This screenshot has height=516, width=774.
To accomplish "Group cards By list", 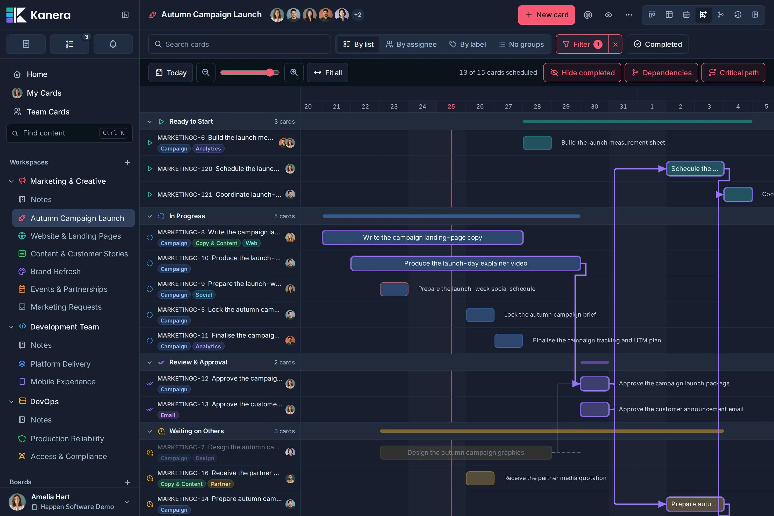I will tap(358, 44).
